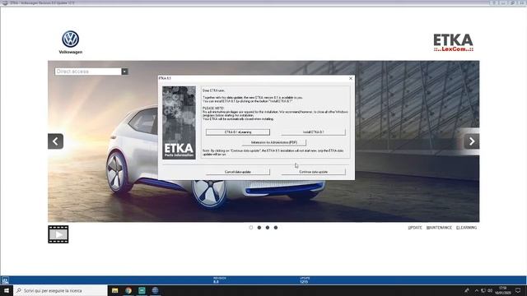Open Information for Administrators (PDF)

[274, 142]
